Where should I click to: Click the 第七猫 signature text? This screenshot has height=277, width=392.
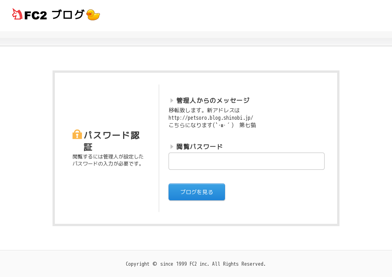(x=247, y=125)
